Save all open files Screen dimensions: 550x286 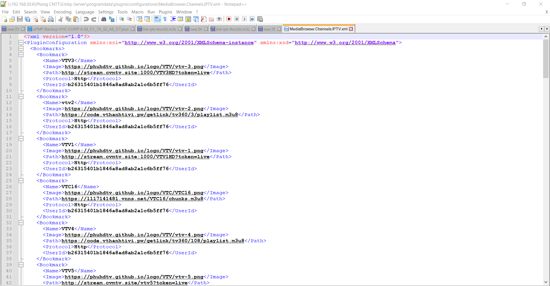pyautogui.click(x=27, y=19)
